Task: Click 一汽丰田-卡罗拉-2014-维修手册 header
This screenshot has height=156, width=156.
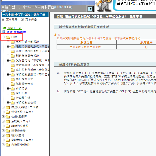Action: point(25,15)
